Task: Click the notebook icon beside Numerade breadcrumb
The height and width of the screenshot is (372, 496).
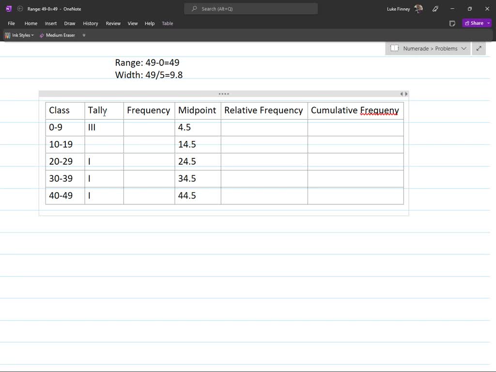Action: pos(394,48)
